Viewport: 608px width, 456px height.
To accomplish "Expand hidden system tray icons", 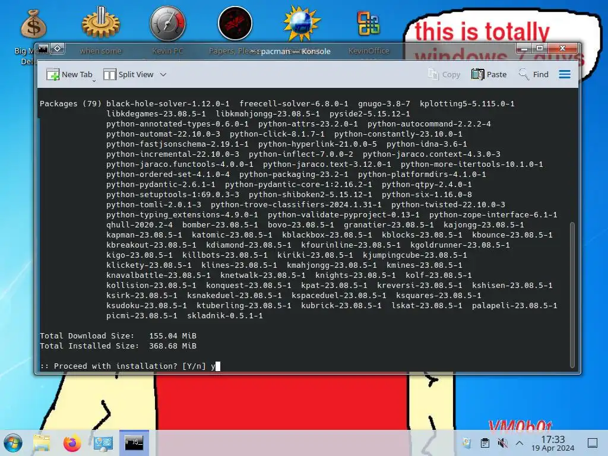I will [x=520, y=443].
